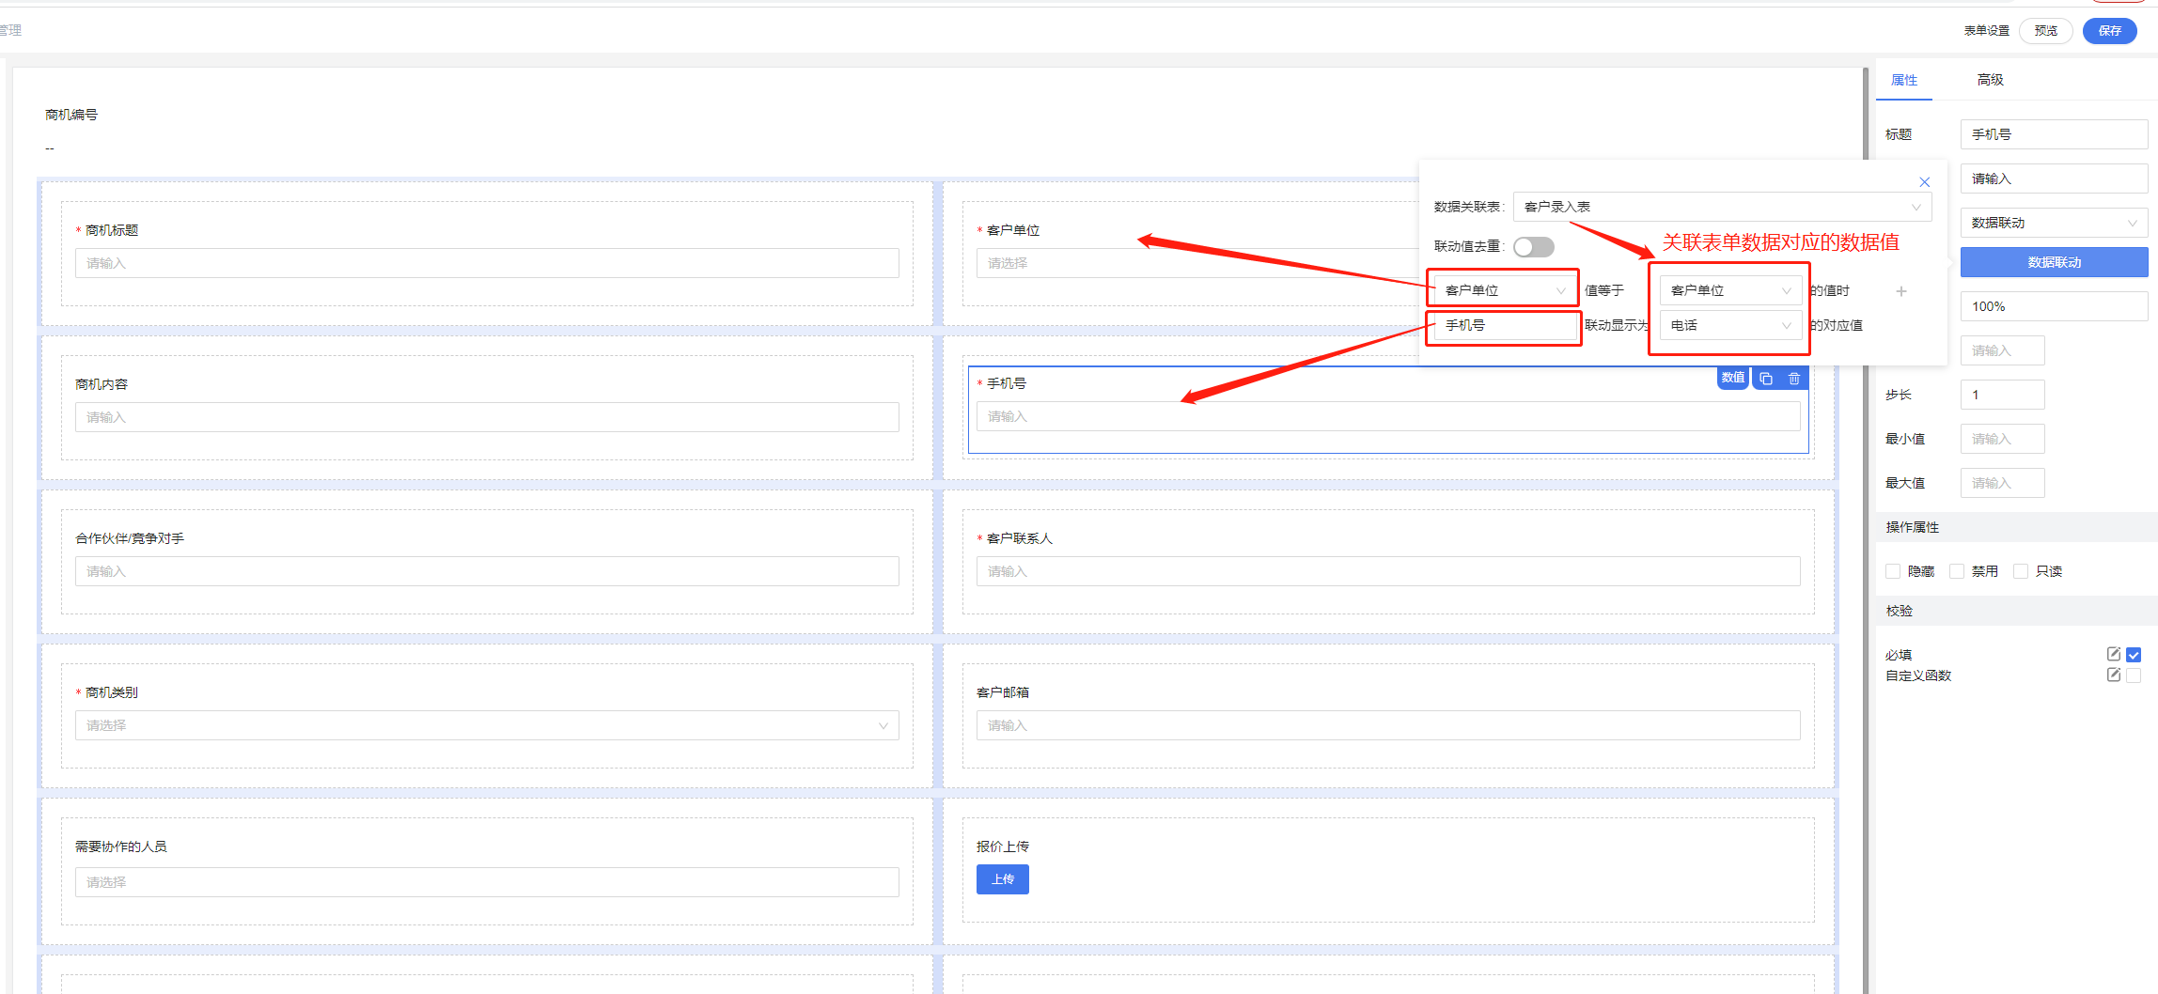Click the 预览 preview button
2158x994 pixels.
[2045, 31]
